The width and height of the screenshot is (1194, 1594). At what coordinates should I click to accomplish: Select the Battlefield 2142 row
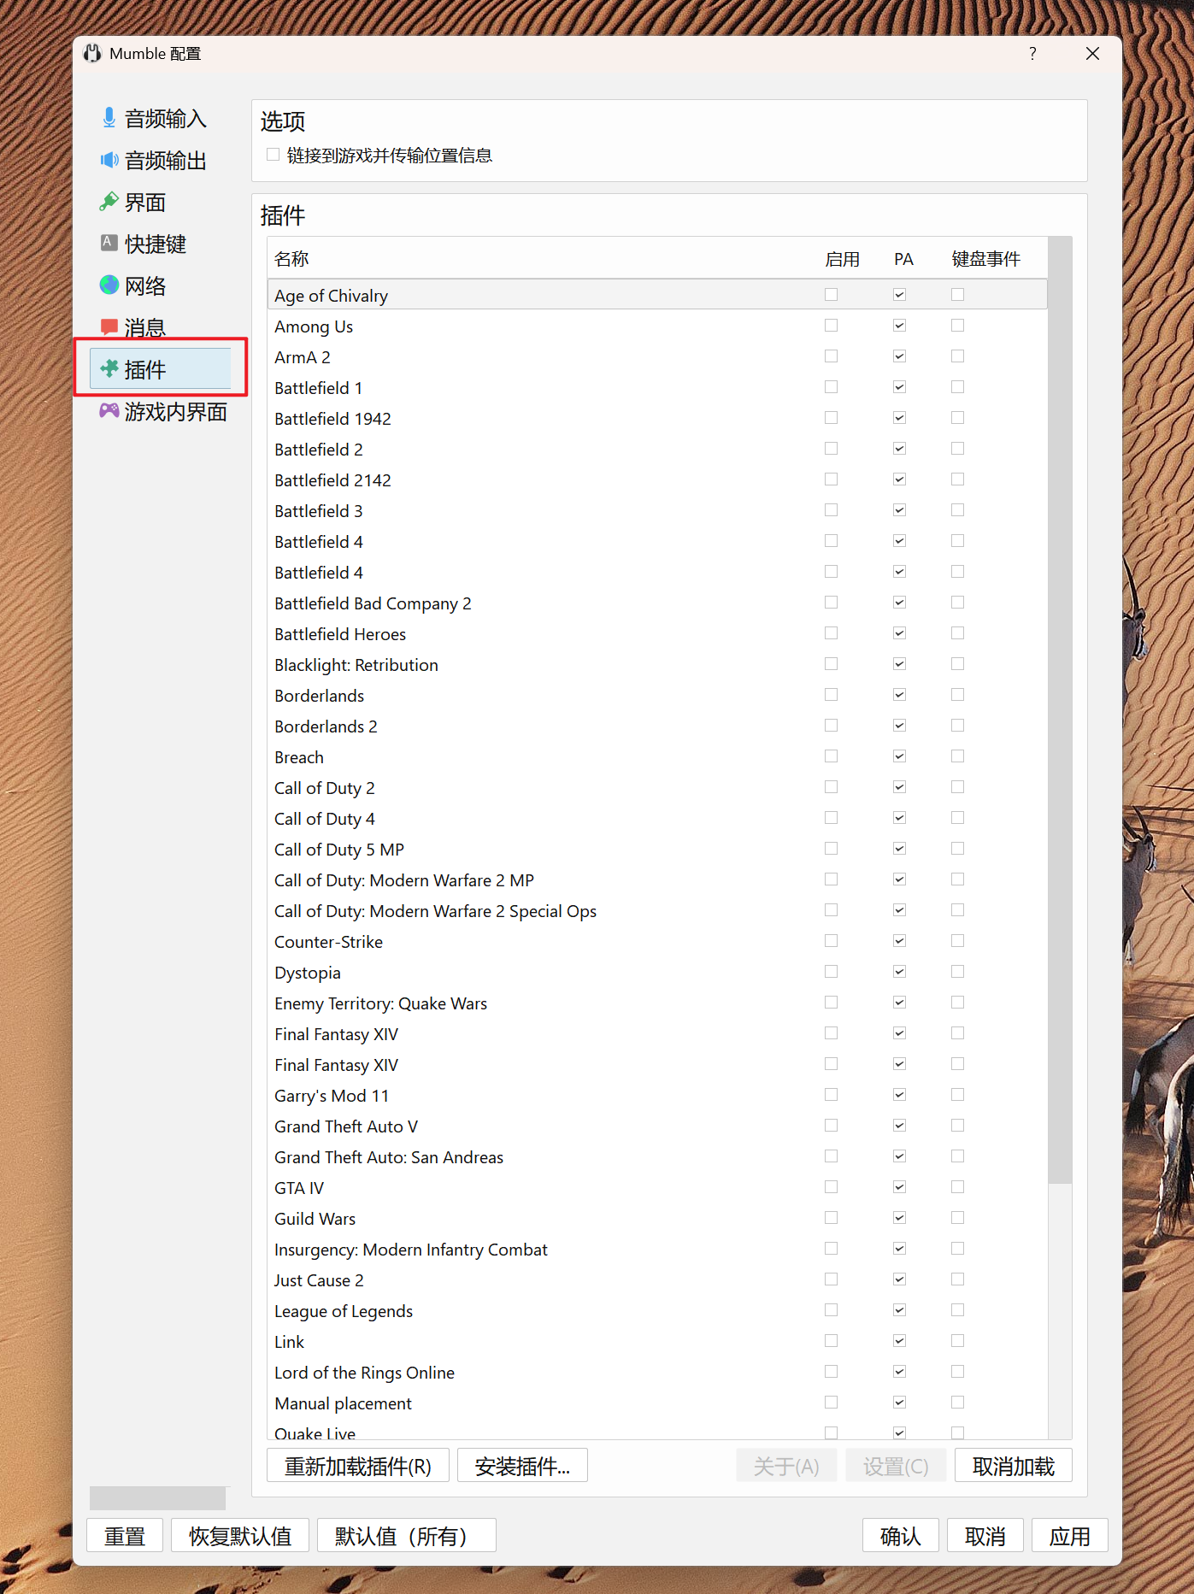[x=657, y=480]
